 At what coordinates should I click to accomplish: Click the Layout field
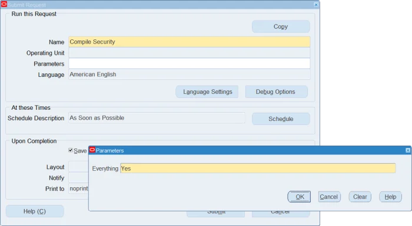[78, 167]
